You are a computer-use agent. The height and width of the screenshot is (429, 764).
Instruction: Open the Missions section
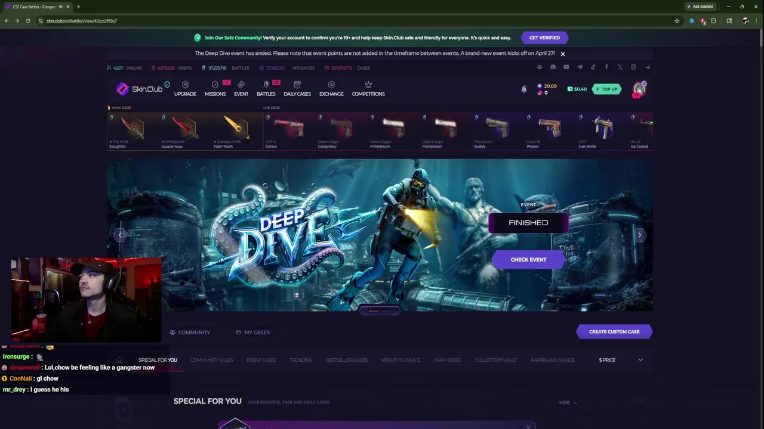click(x=215, y=88)
